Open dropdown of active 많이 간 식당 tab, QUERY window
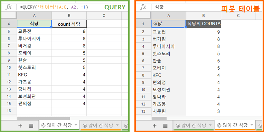Image resolution: width=264 pixels, height=132 pixels. coord(76,125)
